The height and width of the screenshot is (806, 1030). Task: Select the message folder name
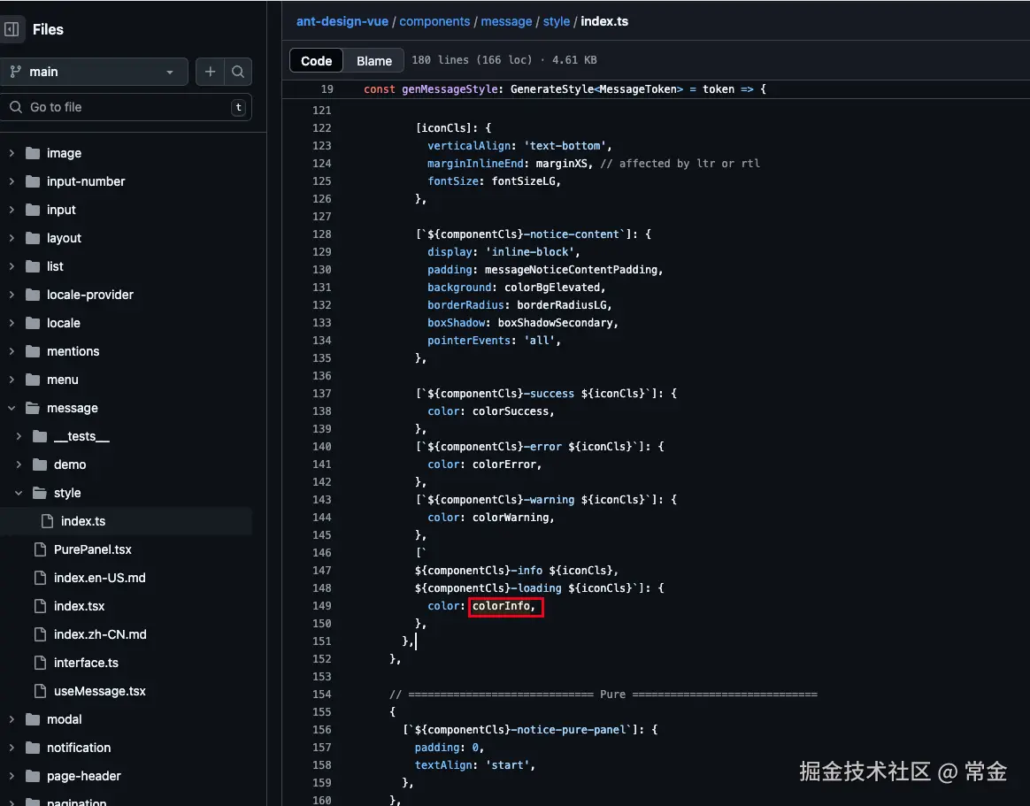(73, 408)
